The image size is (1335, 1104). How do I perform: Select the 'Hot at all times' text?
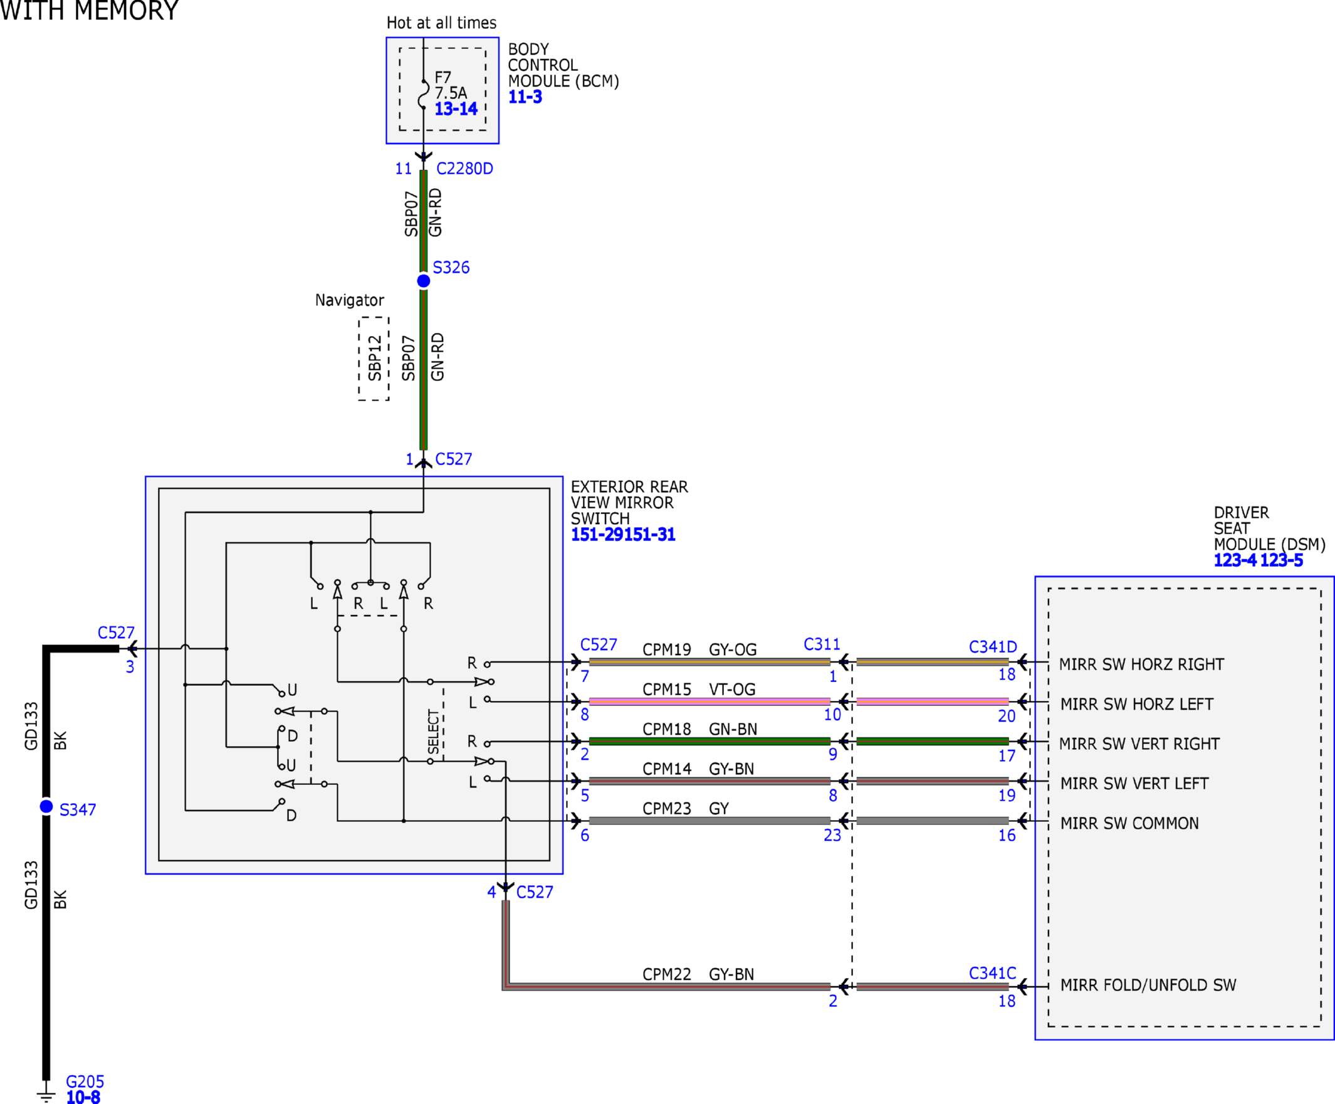click(x=442, y=23)
